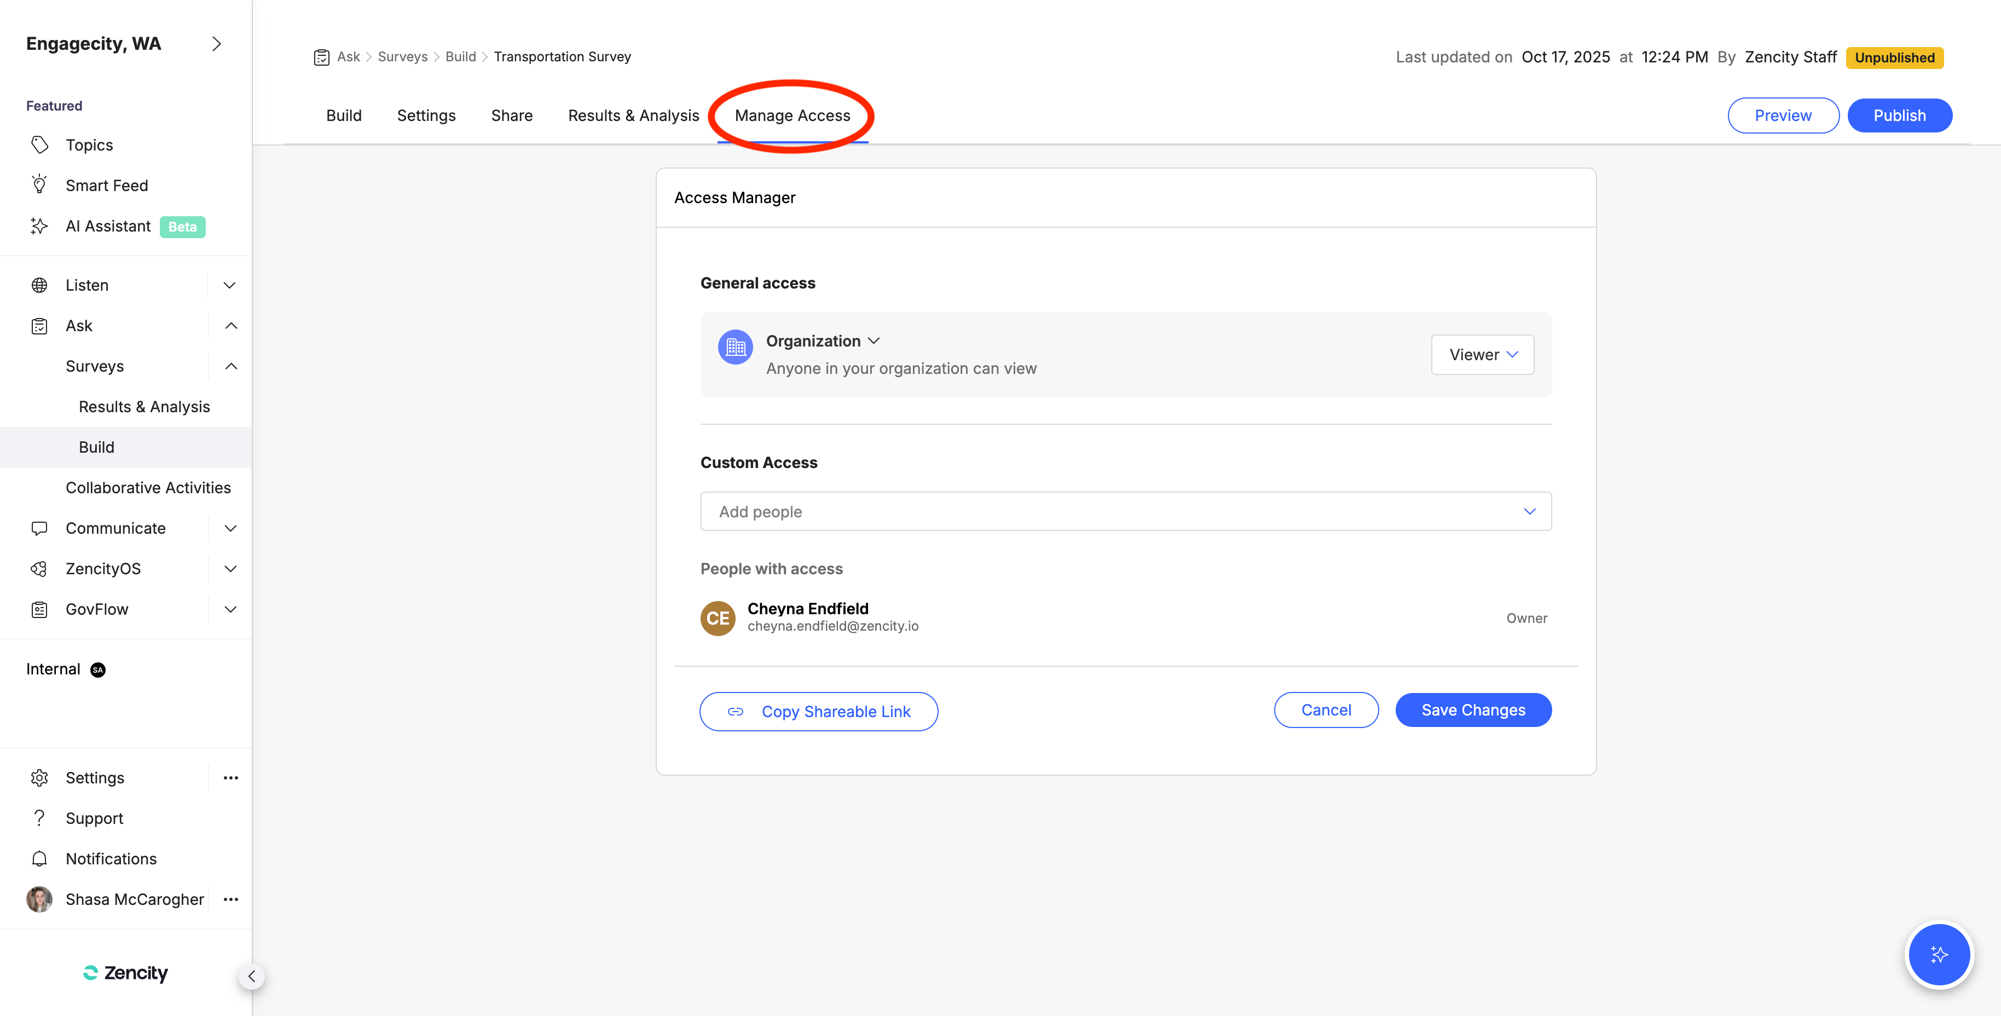Click Copy Shareable Link button
The width and height of the screenshot is (2001, 1016).
tap(819, 712)
